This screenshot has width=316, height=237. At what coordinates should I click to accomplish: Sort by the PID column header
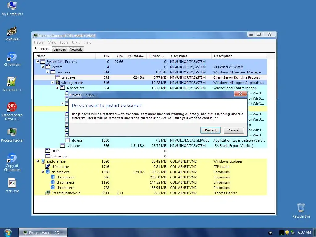pyautogui.click(x=103, y=56)
